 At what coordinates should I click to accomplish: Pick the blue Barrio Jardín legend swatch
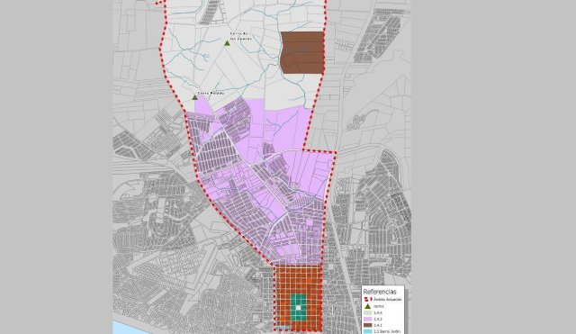(x=368, y=331)
